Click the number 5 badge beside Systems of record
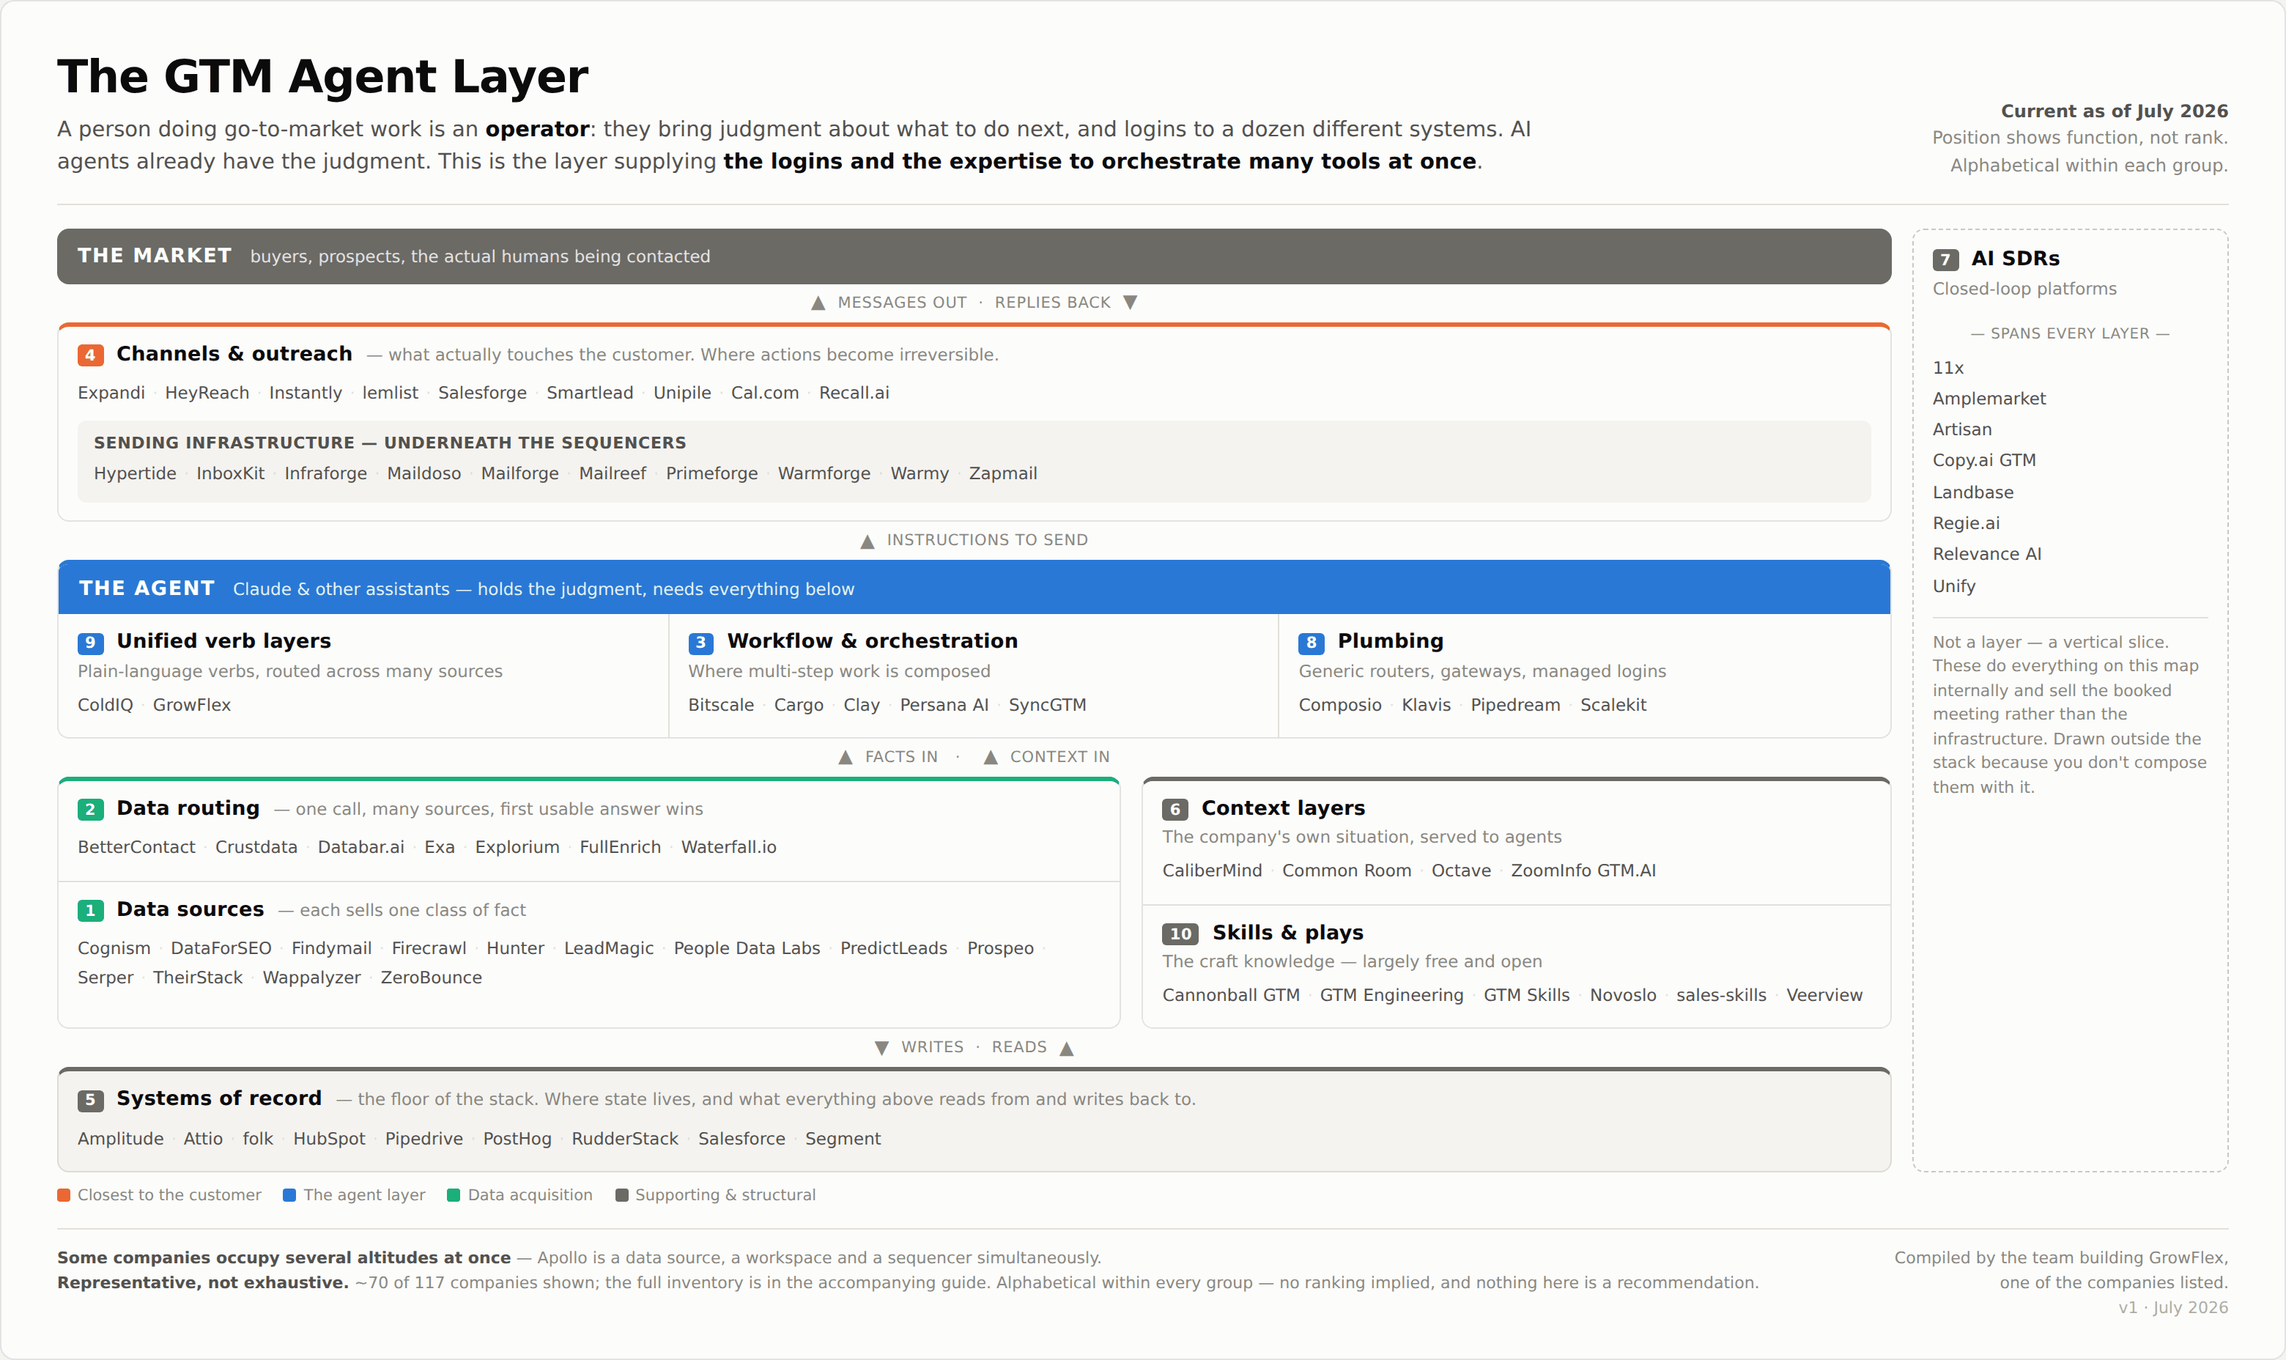Viewport: 2286px width, 1360px height. (90, 1100)
